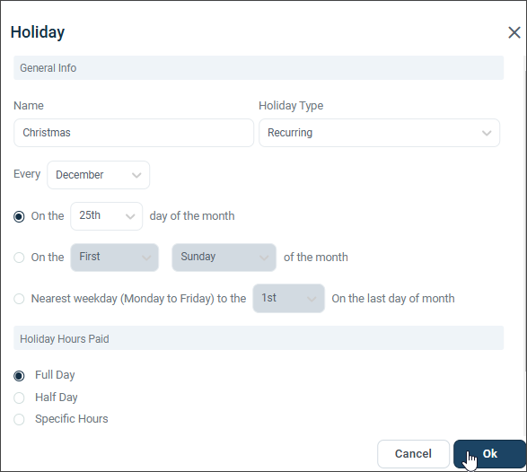Open the Holiday Type dropdown showing Recurring
The height and width of the screenshot is (472, 527).
379,133
